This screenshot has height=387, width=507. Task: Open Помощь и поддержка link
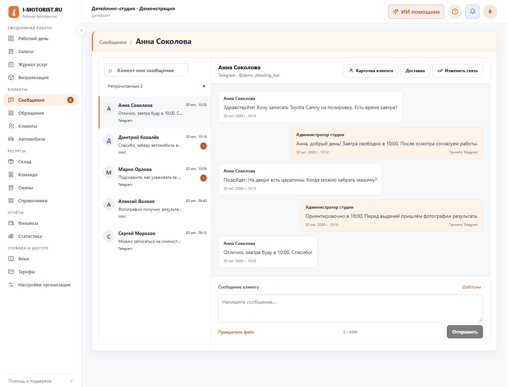[x=40, y=381]
